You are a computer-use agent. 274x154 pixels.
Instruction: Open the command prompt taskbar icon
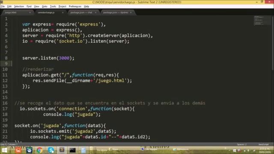pyautogui.click(x=72, y=150)
